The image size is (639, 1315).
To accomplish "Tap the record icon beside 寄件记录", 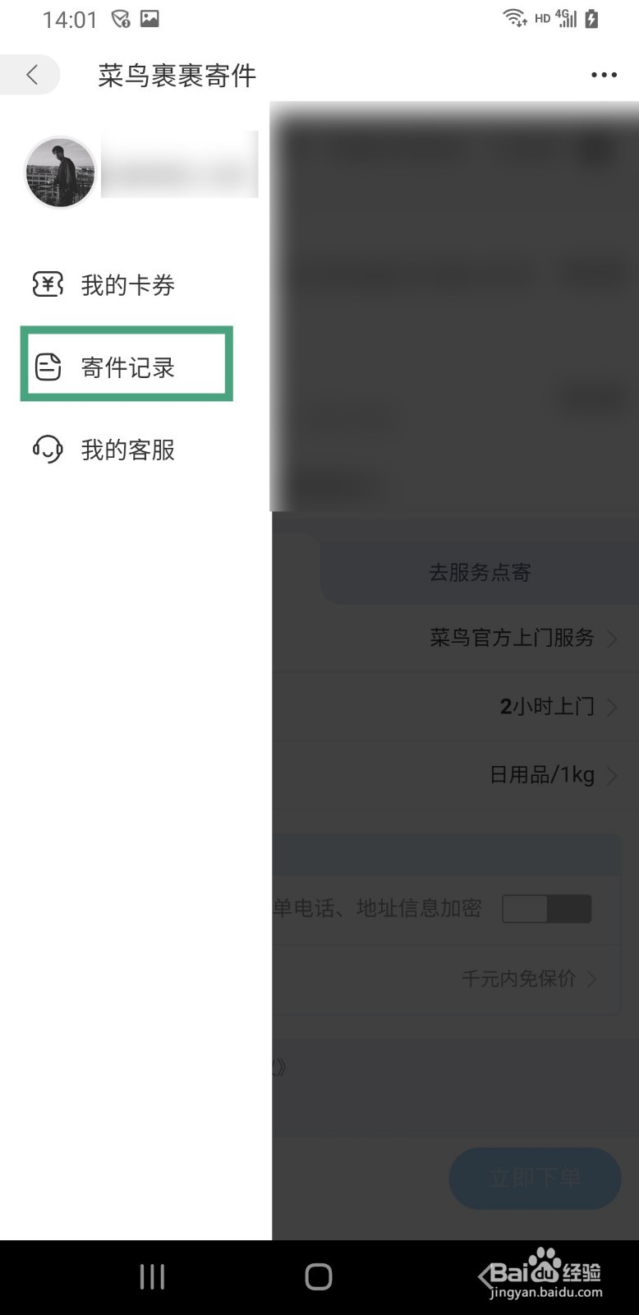I will click(x=48, y=367).
